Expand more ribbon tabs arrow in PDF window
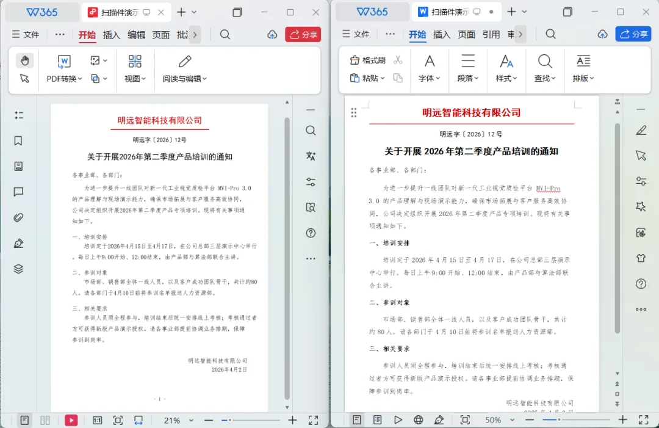 click(195, 35)
